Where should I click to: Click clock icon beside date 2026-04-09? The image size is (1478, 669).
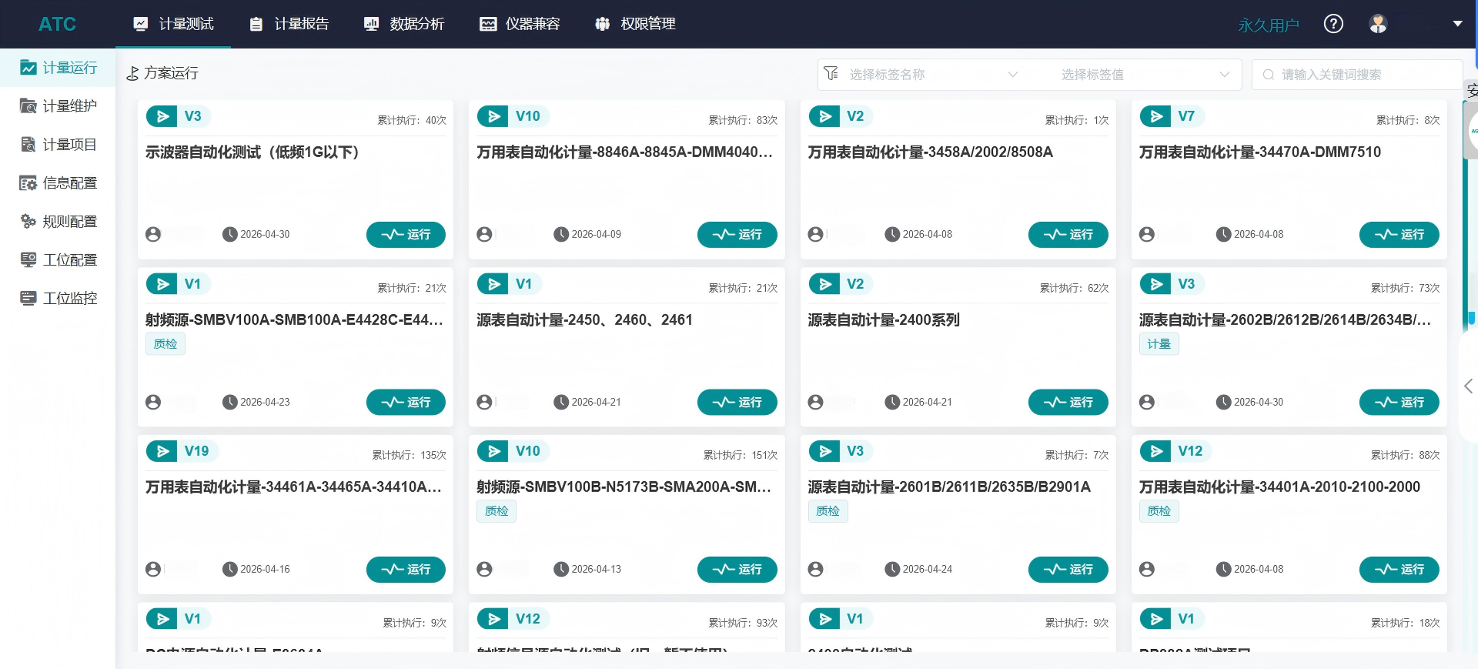click(x=561, y=234)
